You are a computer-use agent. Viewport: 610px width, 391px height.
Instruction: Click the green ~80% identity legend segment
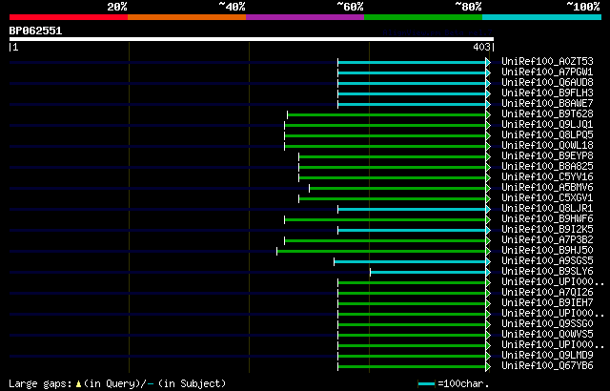pos(423,17)
